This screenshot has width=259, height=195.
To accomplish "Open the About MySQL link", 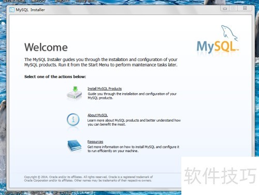I will tap(97, 115).
